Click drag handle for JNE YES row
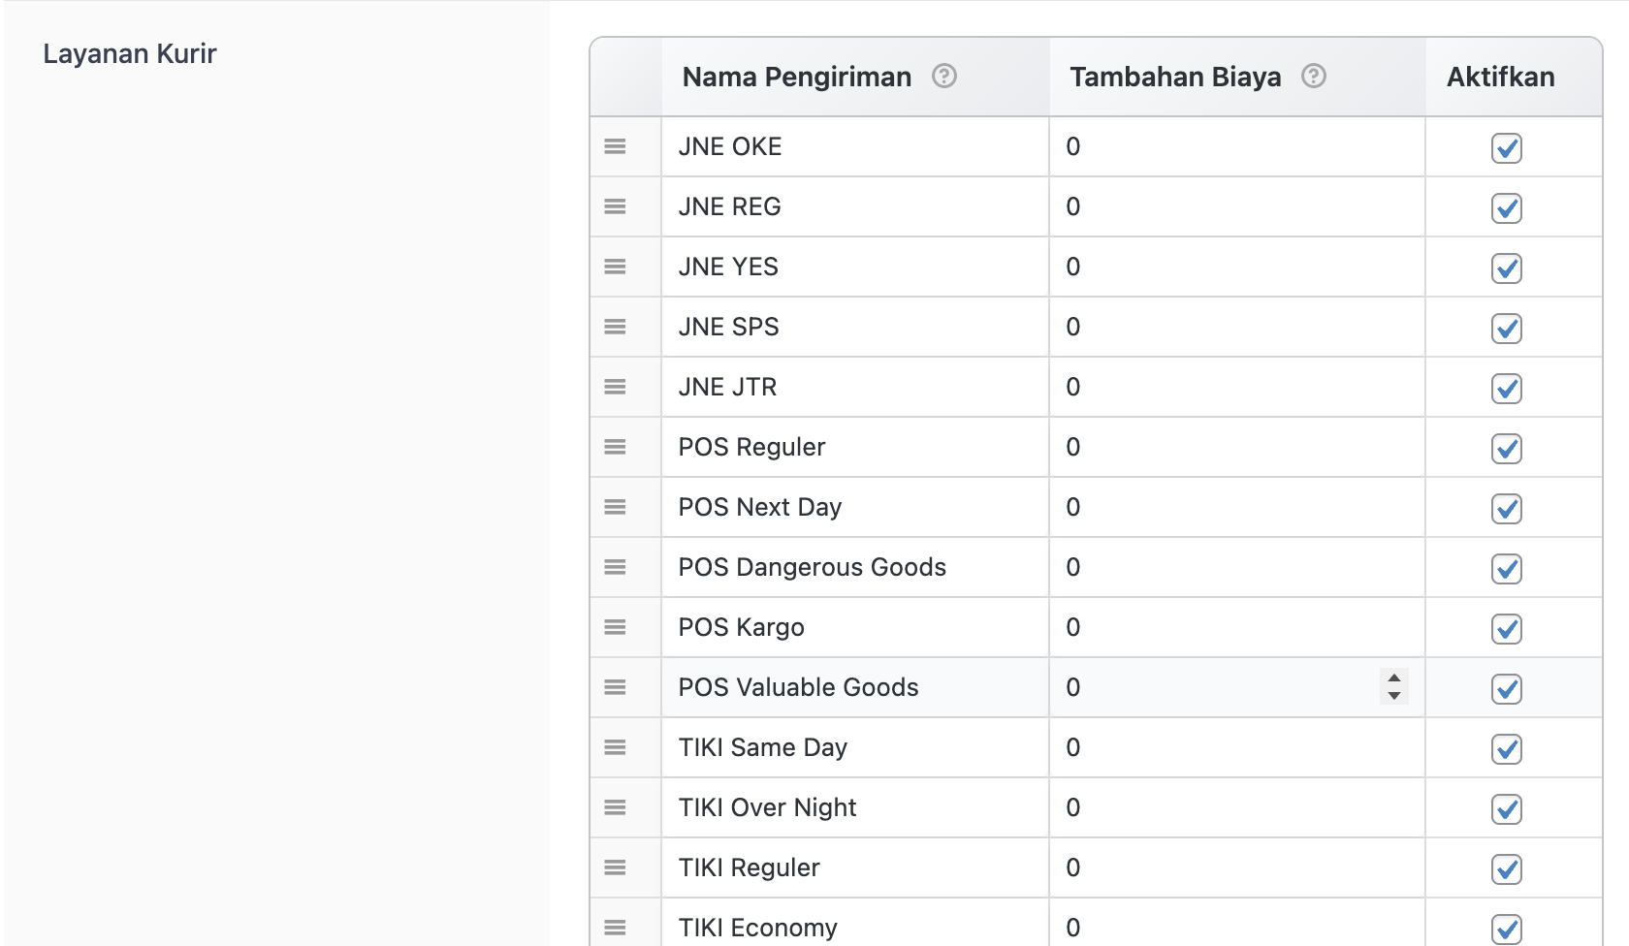Viewport: 1629px width, 946px height. pyautogui.click(x=615, y=267)
